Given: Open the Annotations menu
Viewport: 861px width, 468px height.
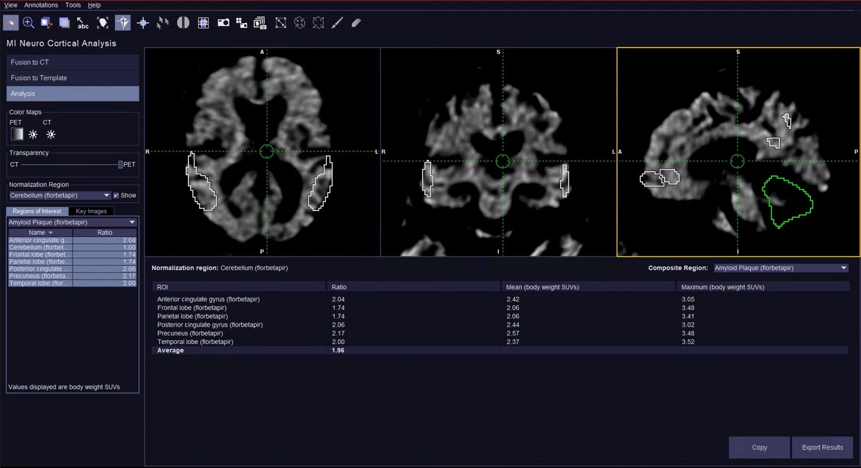Looking at the screenshot, I should pos(41,5).
